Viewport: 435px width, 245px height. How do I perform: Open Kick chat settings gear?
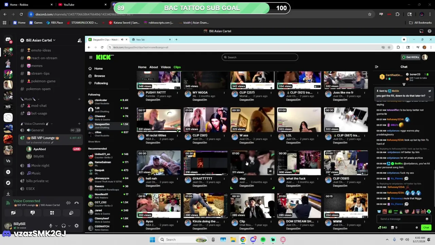[417, 227]
